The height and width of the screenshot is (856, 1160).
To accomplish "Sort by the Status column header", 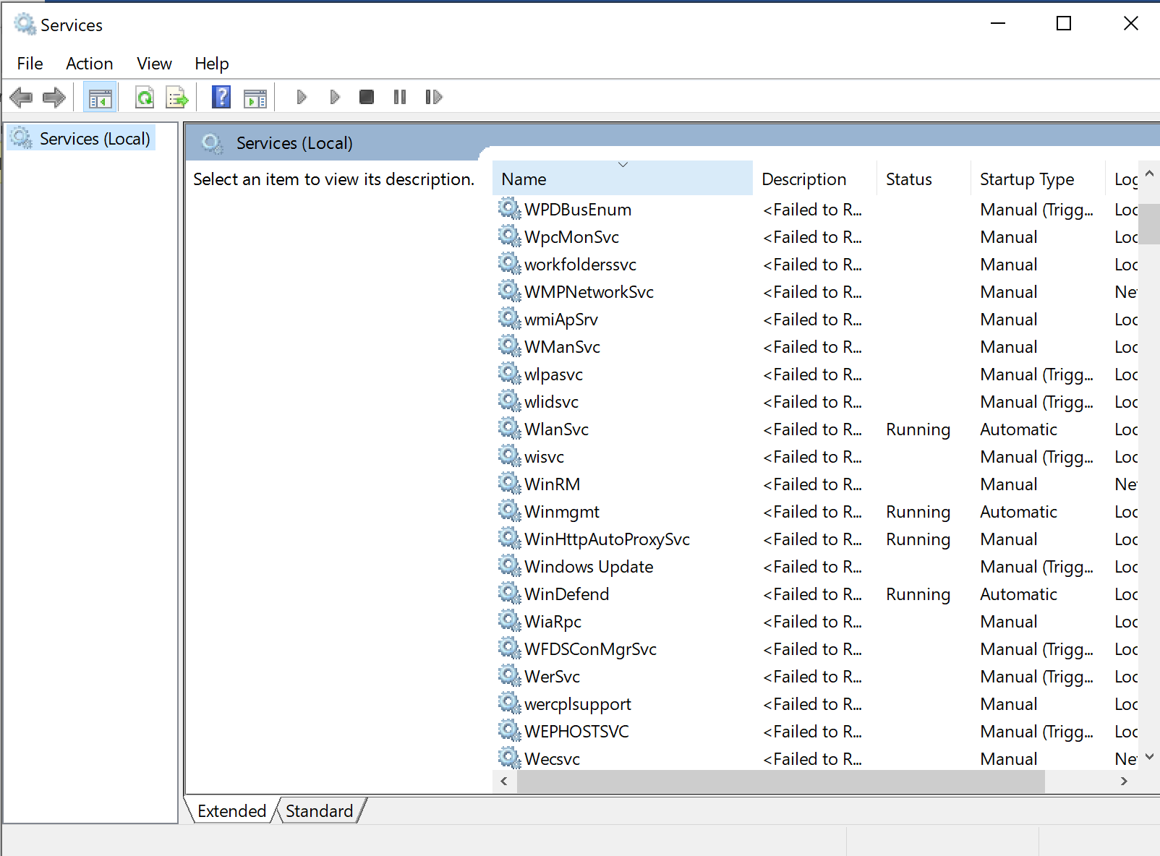I will click(x=924, y=179).
